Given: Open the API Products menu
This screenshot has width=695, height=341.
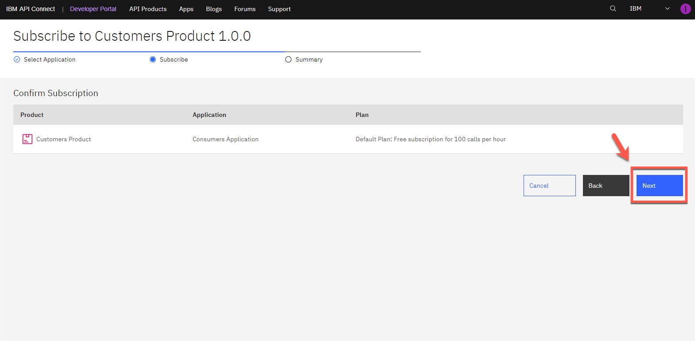Looking at the screenshot, I should click(148, 9).
